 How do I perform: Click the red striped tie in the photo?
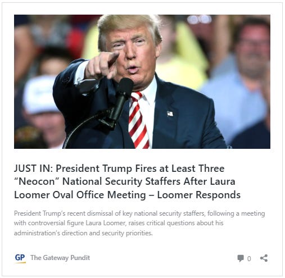tap(138, 120)
